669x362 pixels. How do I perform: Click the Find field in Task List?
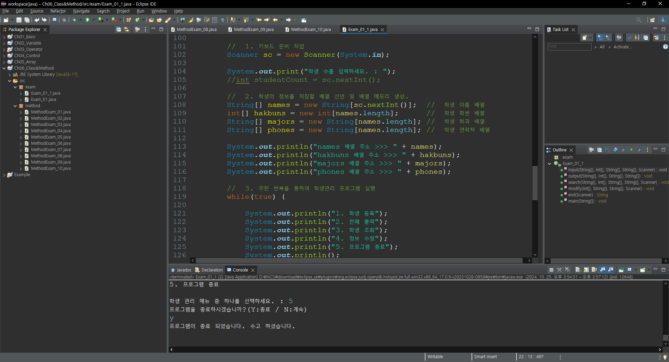tap(569, 47)
